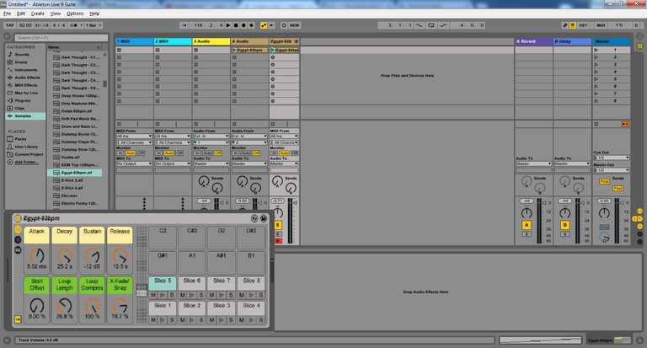Click the NEW button in the transport
Image resolution: width=647 pixels, height=348 pixels.
point(294,25)
